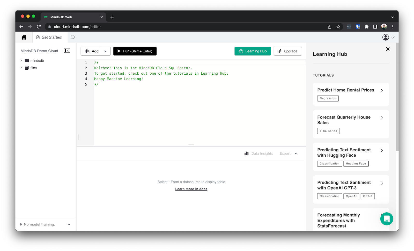This screenshot has height=251, width=414.
Task: Select the MindsDB Web browser tab
Action: (62, 17)
